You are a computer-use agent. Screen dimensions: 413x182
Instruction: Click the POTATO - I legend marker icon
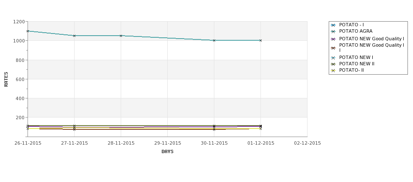pos(333,25)
